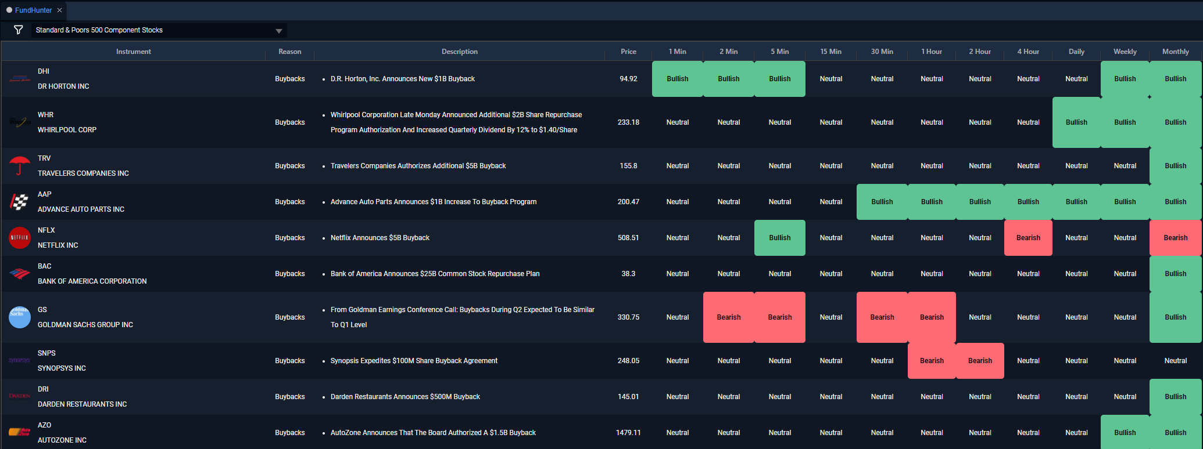Click the Bank of America logo
1203x449 pixels.
pos(20,274)
